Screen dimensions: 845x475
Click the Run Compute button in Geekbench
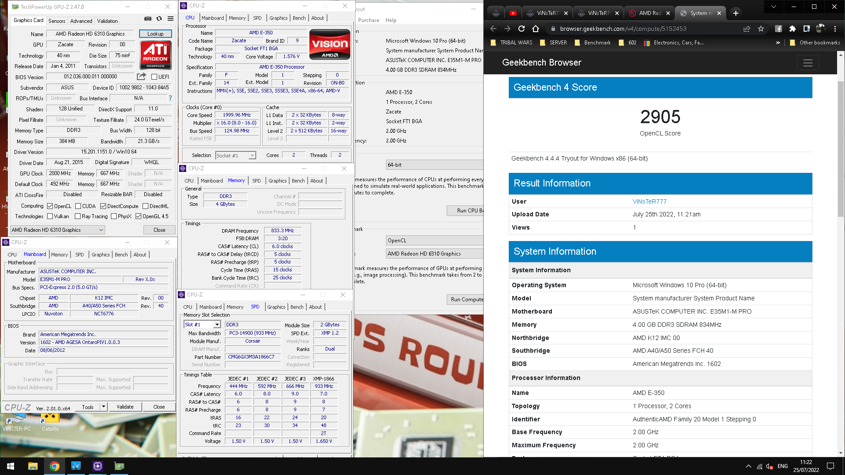pos(466,300)
